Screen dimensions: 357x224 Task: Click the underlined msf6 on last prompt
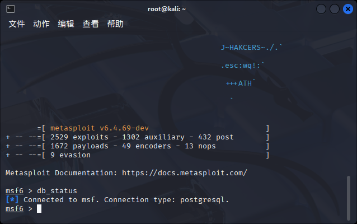pyautogui.click(x=15, y=209)
